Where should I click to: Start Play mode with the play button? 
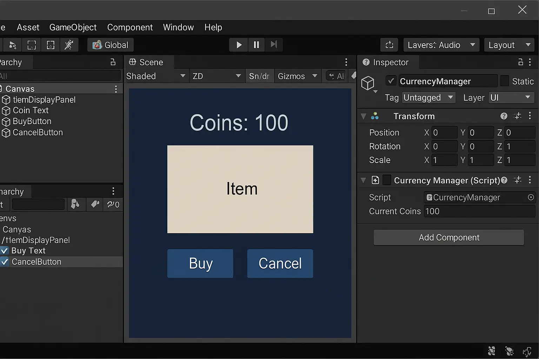[x=239, y=45]
